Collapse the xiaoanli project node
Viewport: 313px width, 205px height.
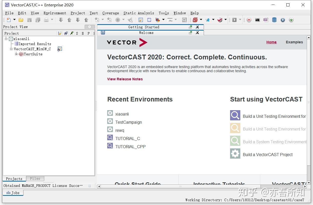pos(6,39)
